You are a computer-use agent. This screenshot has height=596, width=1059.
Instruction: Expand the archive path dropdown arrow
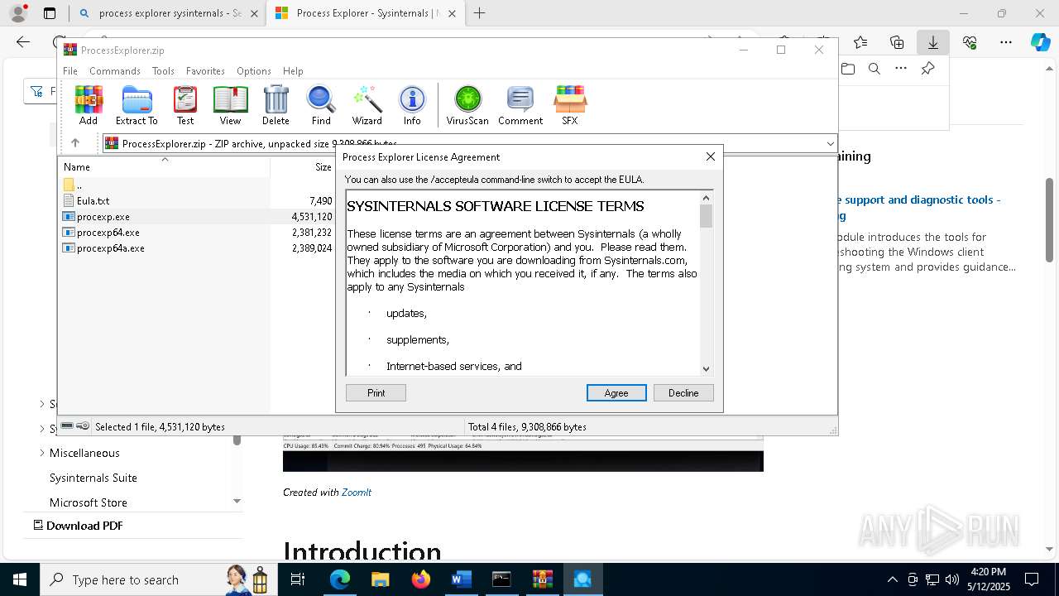[830, 143]
